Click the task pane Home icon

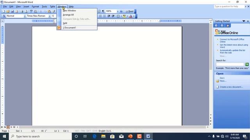(x=228, y=26)
